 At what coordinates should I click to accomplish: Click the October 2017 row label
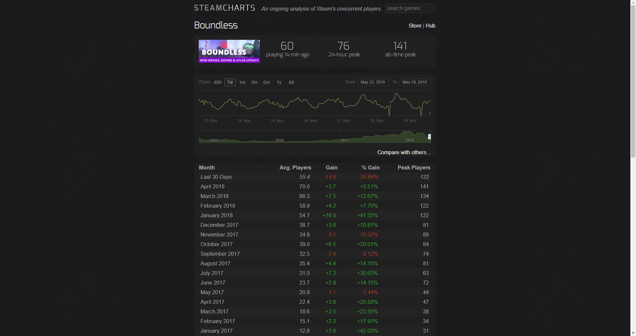217,244
